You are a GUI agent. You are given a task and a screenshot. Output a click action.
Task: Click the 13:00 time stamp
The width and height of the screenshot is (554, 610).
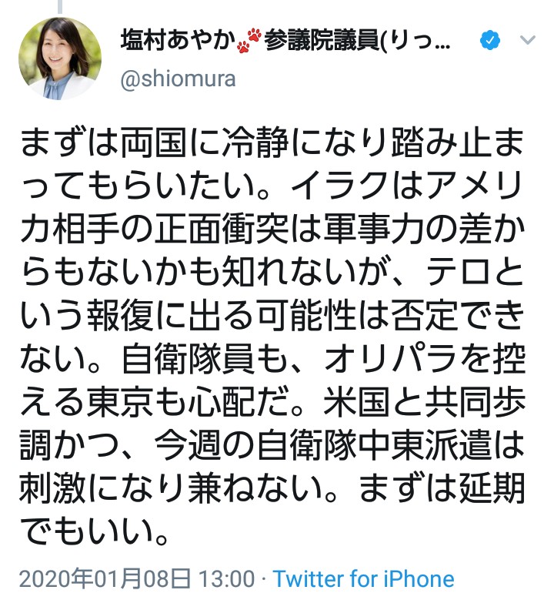[227, 579]
